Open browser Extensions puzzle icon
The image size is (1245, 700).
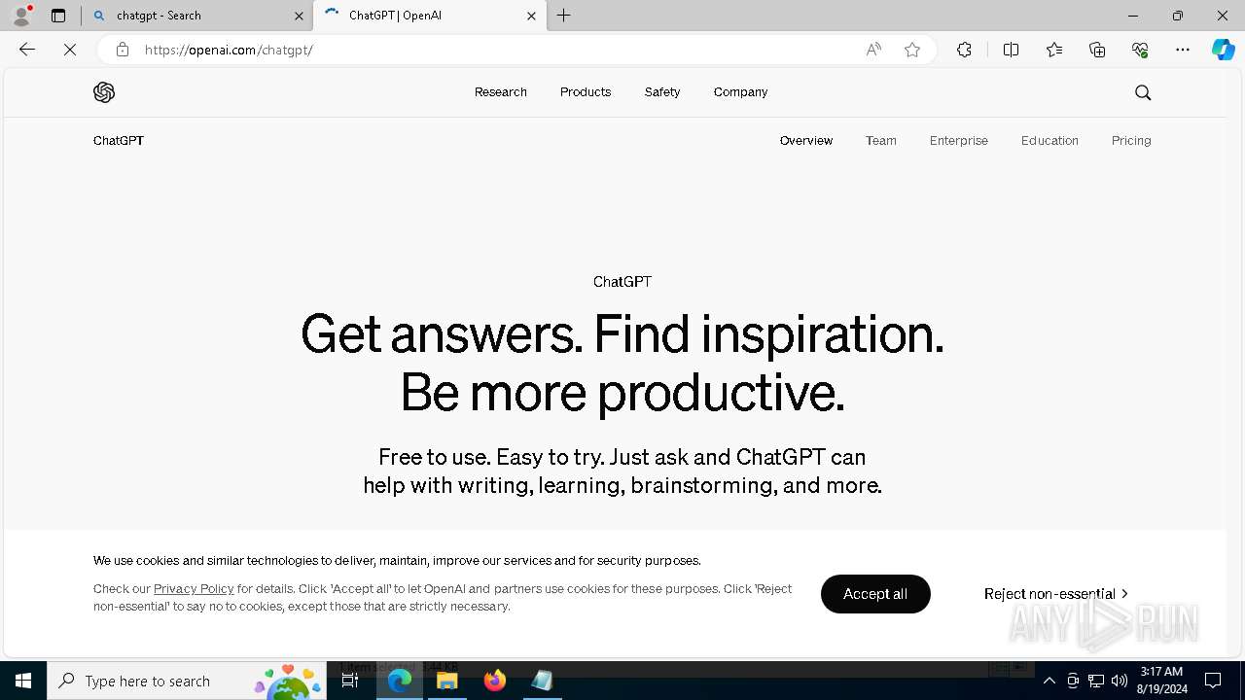964,50
